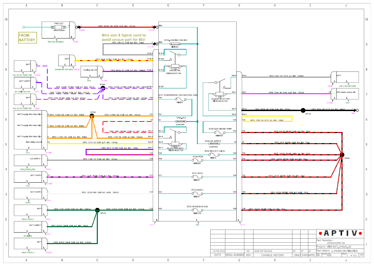Click the SP369 splice dot

click(x=103, y=88)
